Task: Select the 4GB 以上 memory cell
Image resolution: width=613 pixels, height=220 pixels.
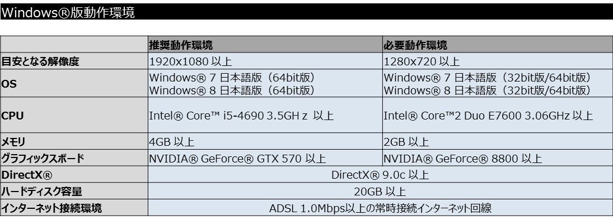Action: pyautogui.click(x=265, y=141)
